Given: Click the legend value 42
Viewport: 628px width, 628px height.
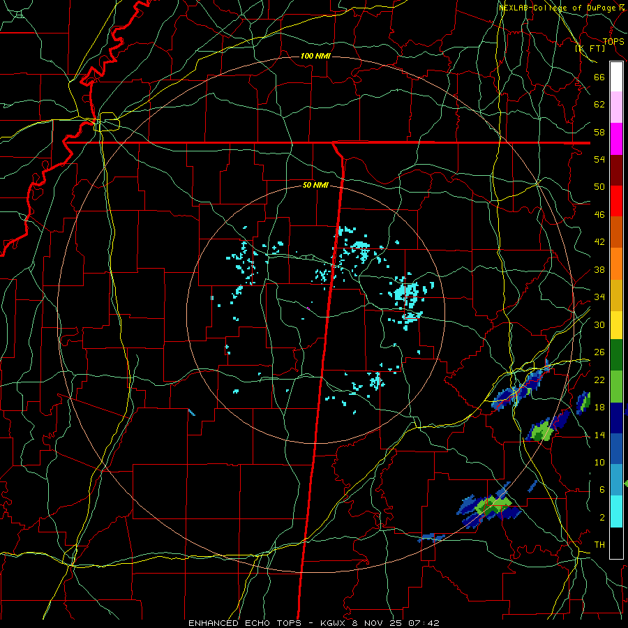Looking at the screenshot, I should pos(599,242).
